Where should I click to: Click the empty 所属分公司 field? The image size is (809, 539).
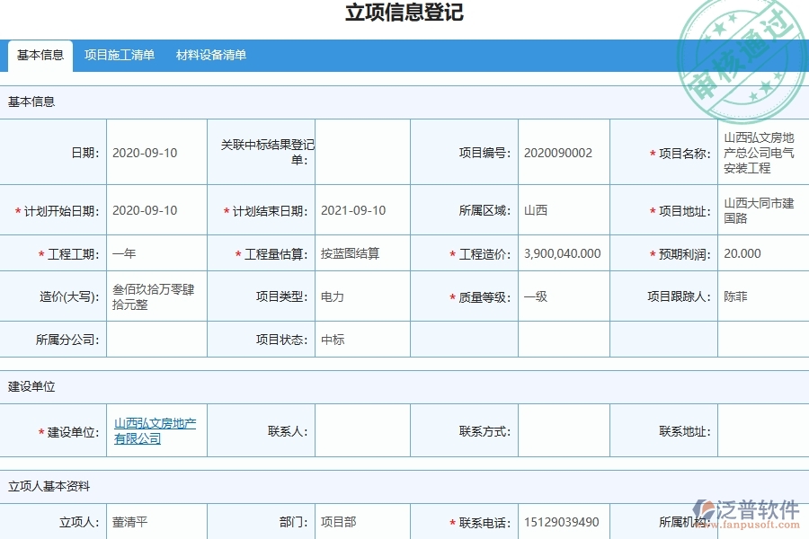pos(157,340)
